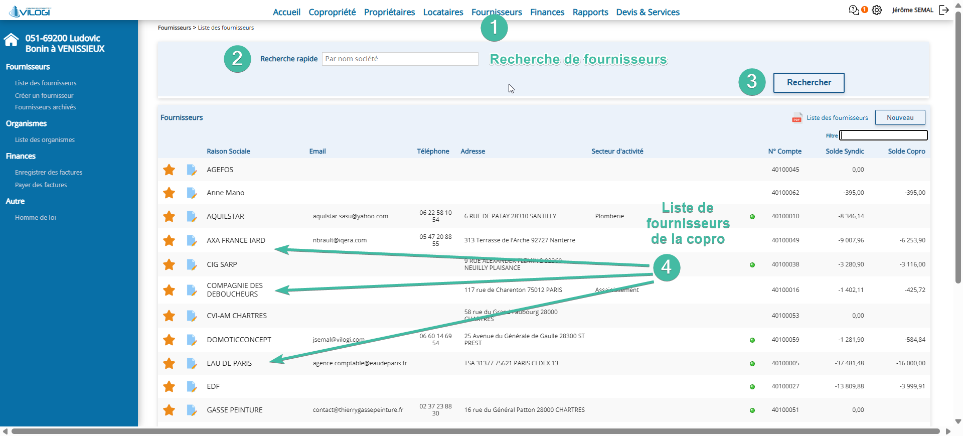Screen dimensions: 963x436
Task: Open Payer des factures in the sidebar
Action: coord(41,185)
